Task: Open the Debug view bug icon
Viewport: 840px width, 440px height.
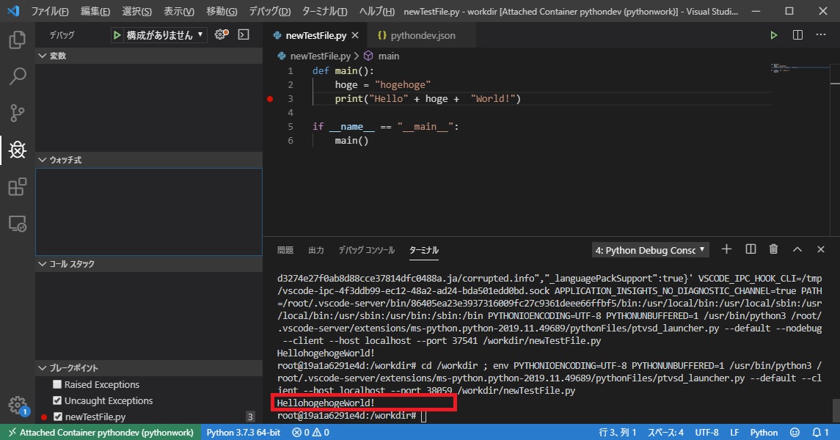Action: (x=17, y=150)
